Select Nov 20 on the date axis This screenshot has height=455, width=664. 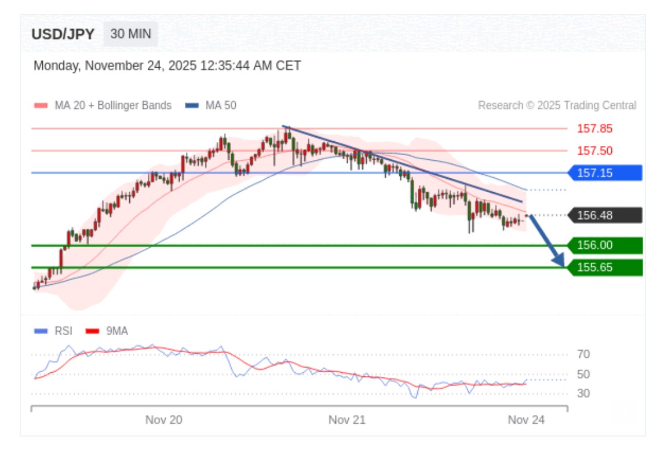pyautogui.click(x=163, y=420)
